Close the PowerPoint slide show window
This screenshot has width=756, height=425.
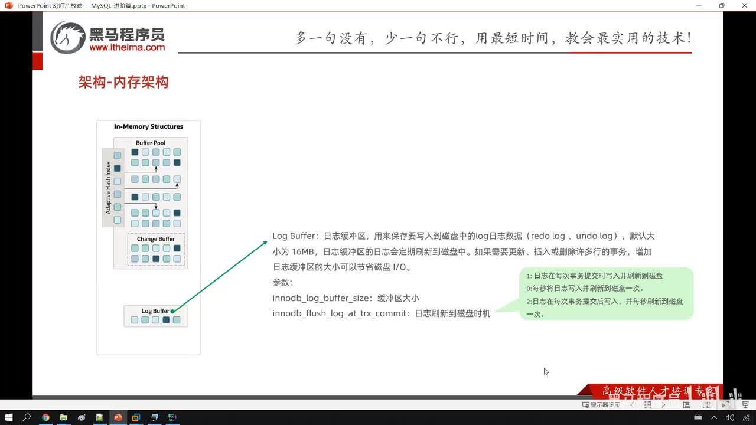(744, 5)
